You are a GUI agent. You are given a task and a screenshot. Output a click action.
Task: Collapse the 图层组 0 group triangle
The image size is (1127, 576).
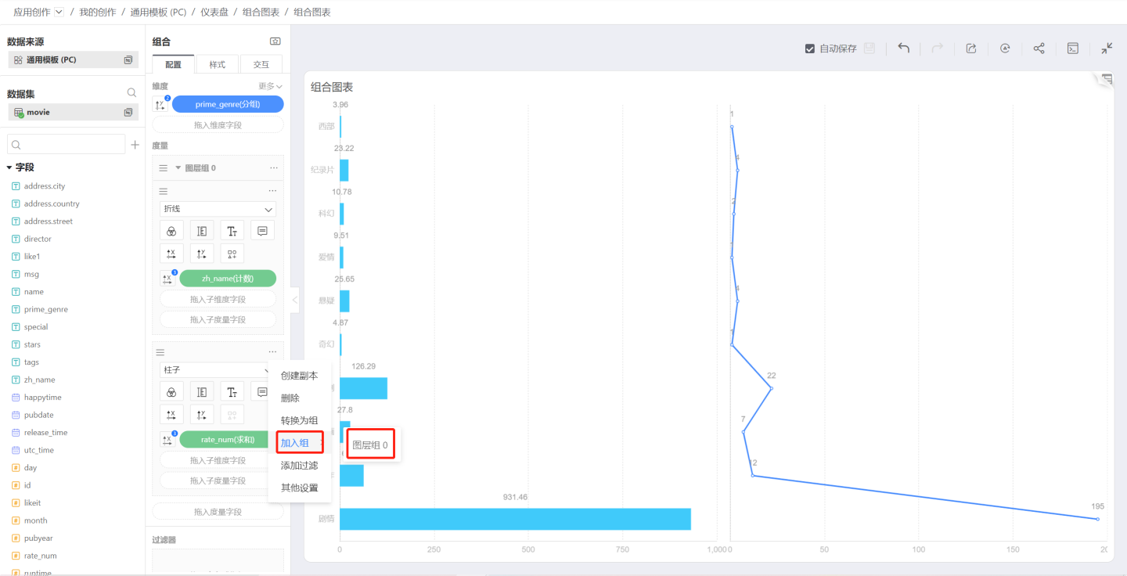coord(178,168)
